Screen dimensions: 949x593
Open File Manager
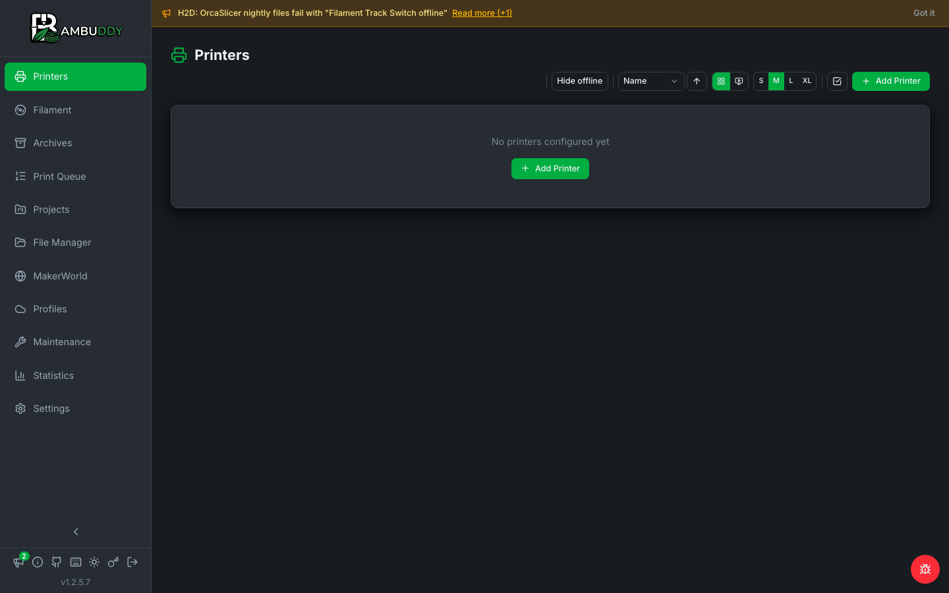[75, 242]
